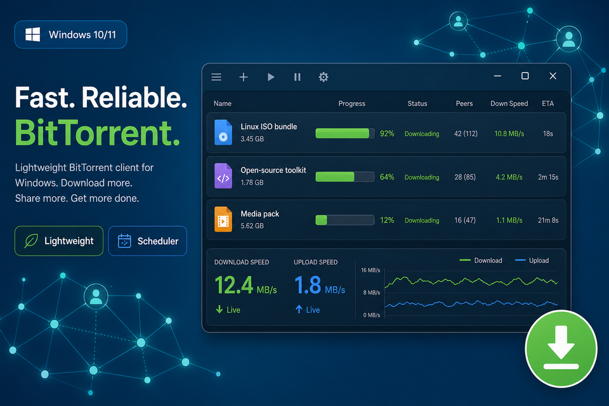609x406 pixels.
Task: Click the UPLOAD SPEED label
Action: click(x=316, y=262)
